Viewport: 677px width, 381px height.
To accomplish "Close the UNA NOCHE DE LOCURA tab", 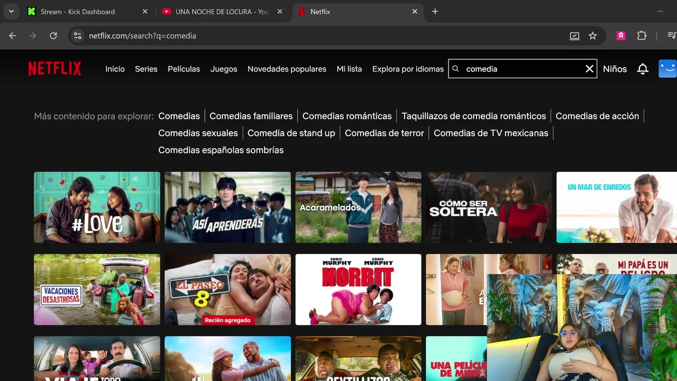I will (280, 12).
